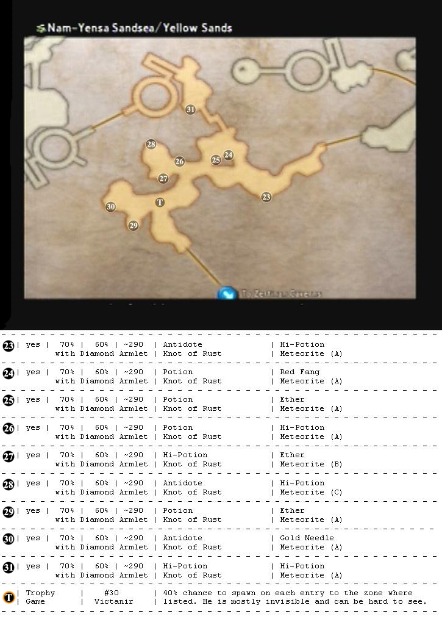Viewport: 442px width, 619px height.
Task: Click the orange T badge in the table
Action: coord(9,597)
